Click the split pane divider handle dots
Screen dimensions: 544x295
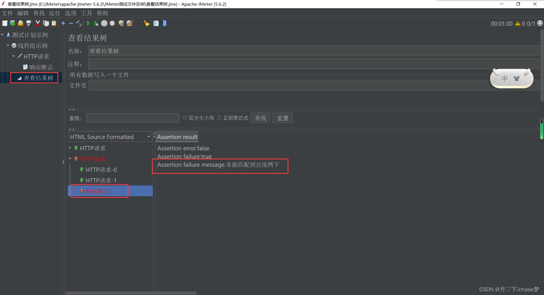(63, 162)
